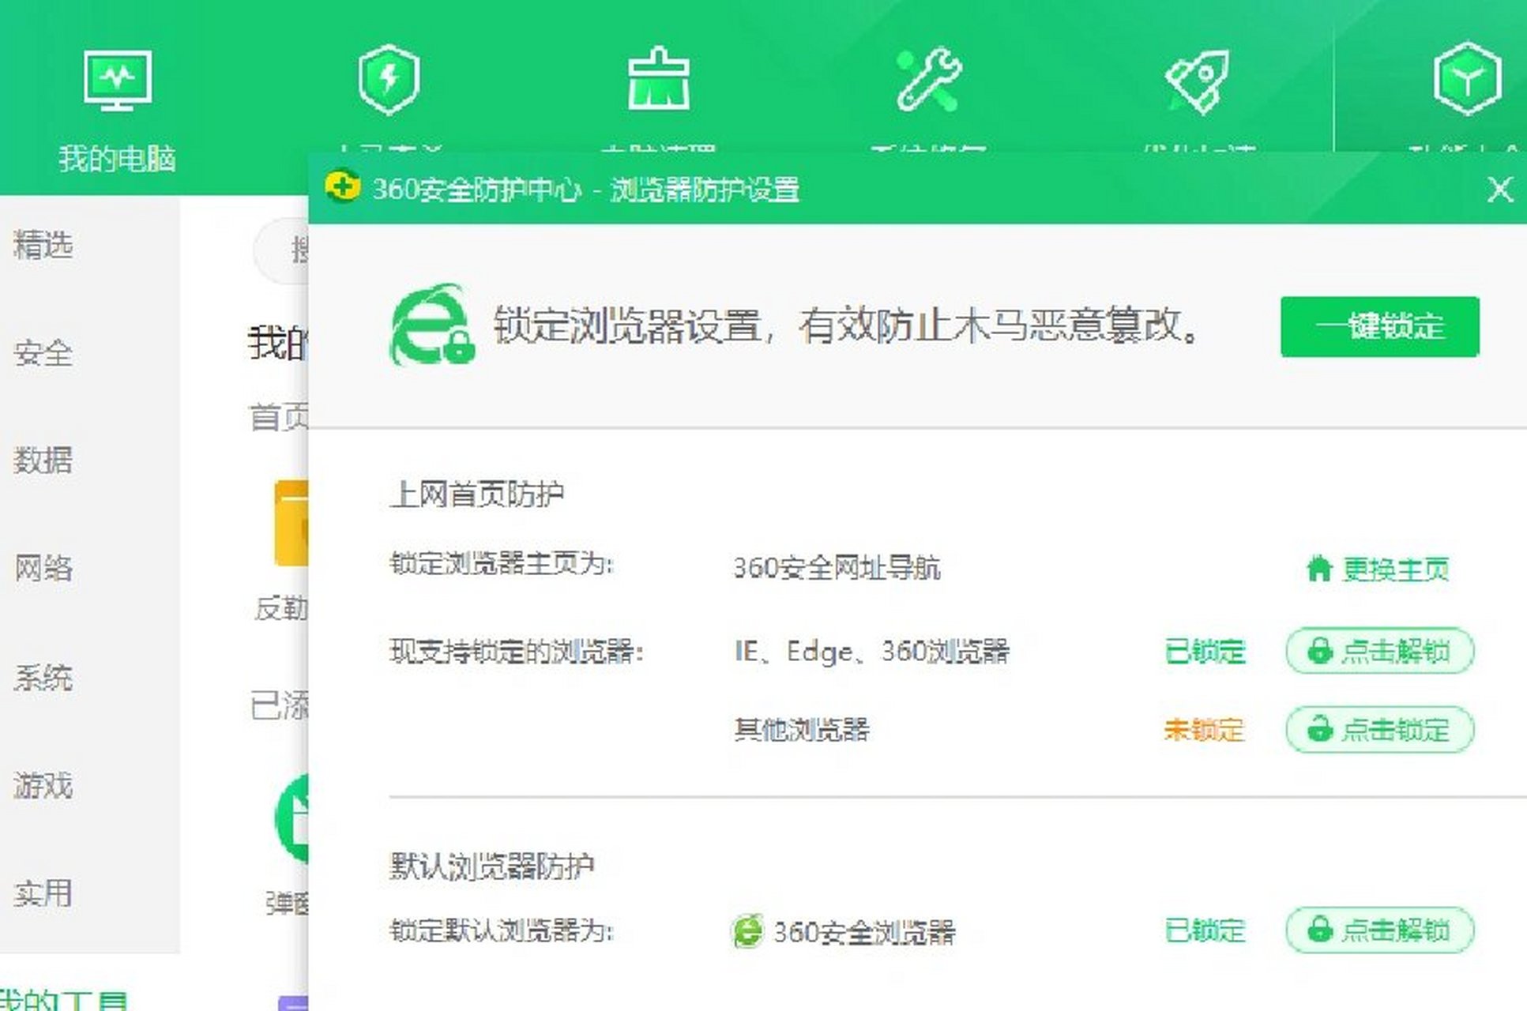
Task: Click the 更换主页 link
Action: (x=1395, y=569)
